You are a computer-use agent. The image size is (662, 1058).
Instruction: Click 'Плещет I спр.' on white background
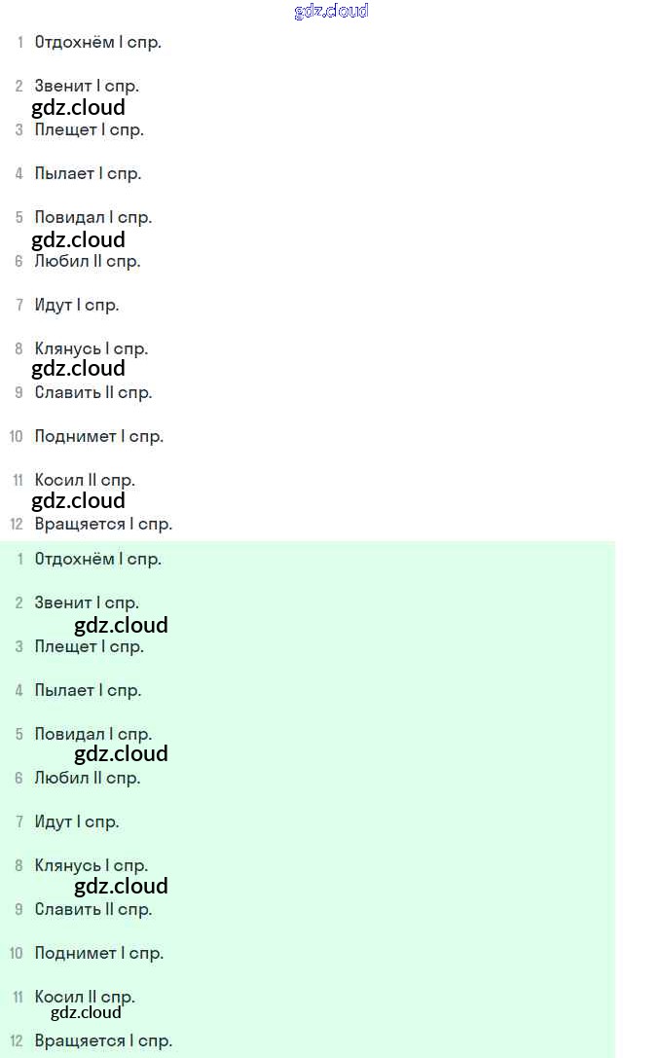[x=89, y=129]
